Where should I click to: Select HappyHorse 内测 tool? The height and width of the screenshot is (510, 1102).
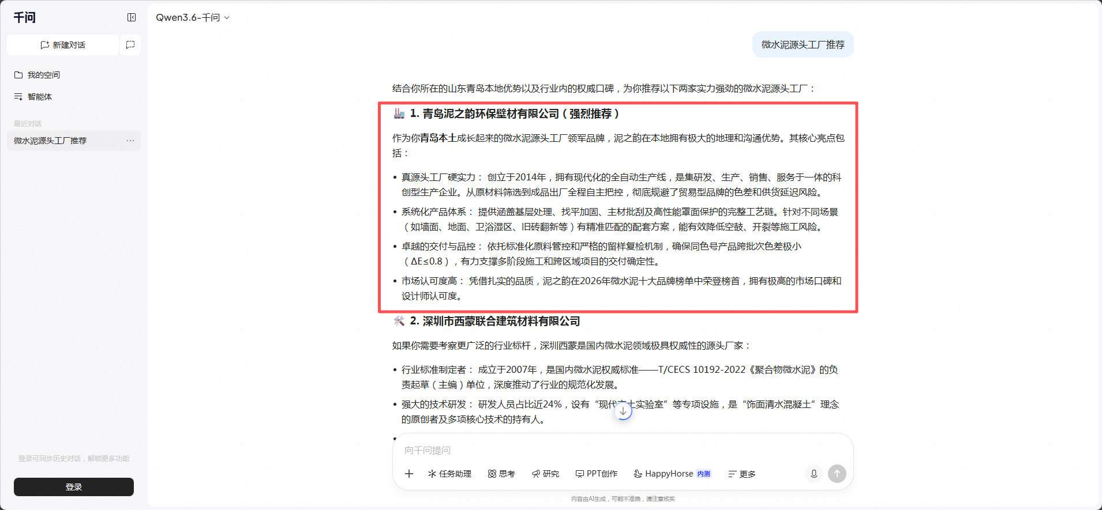672,474
